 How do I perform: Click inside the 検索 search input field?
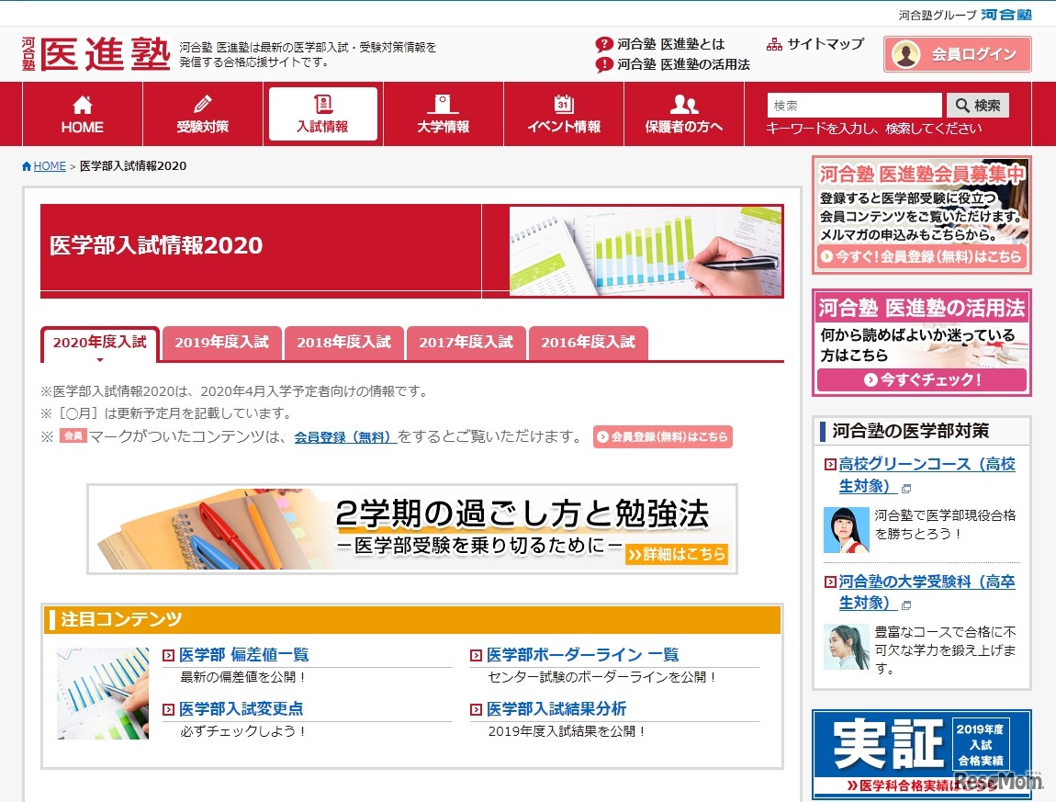point(854,105)
